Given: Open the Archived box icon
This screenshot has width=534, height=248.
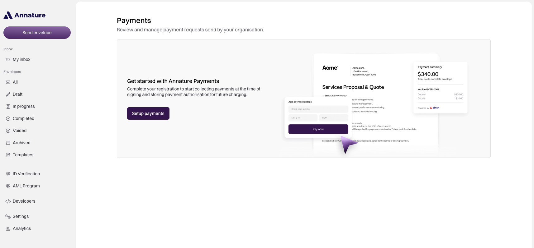Looking at the screenshot, I should tap(8, 143).
